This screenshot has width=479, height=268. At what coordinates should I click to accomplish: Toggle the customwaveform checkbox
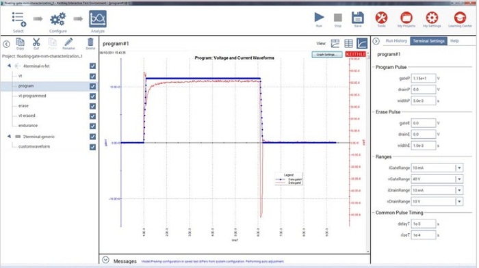(x=92, y=147)
